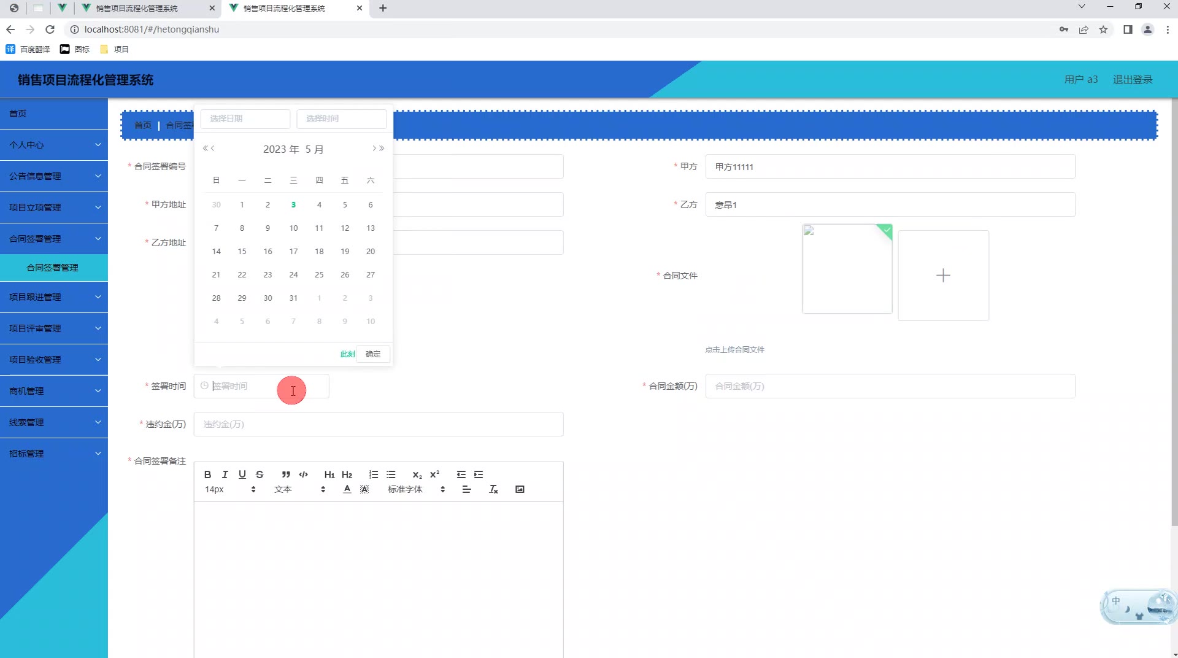Toggle italic formatting in the editor
Viewport: 1178px width, 658px height.
tap(225, 474)
